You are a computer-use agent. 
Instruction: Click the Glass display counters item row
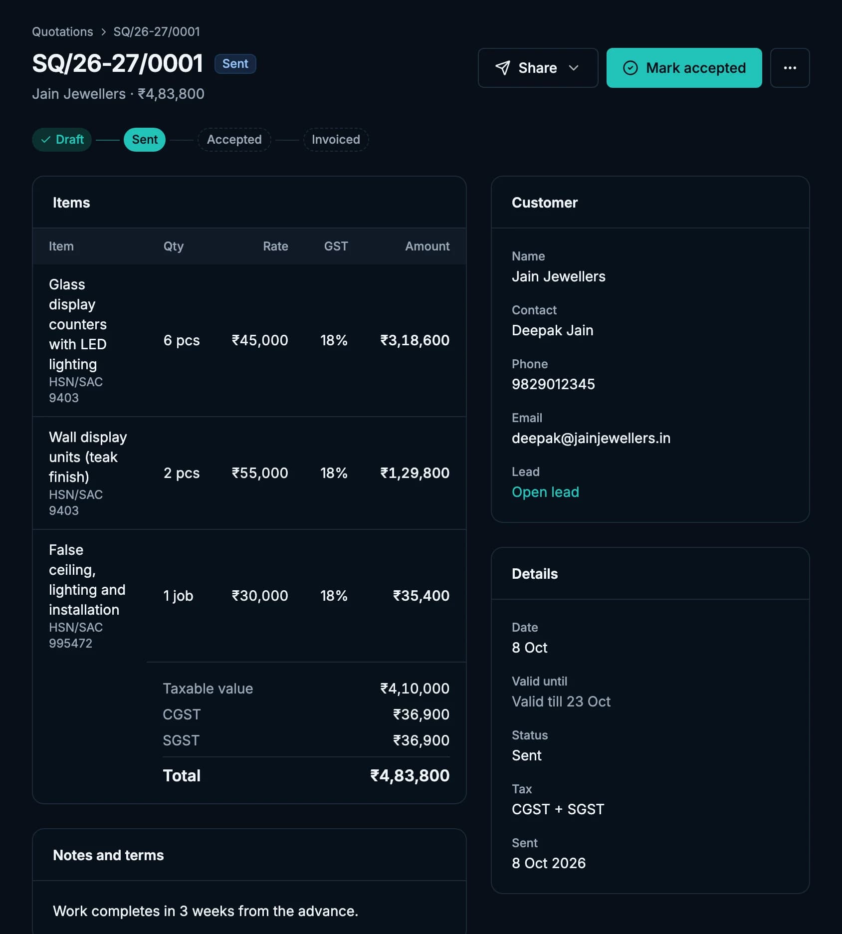[249, 340]
